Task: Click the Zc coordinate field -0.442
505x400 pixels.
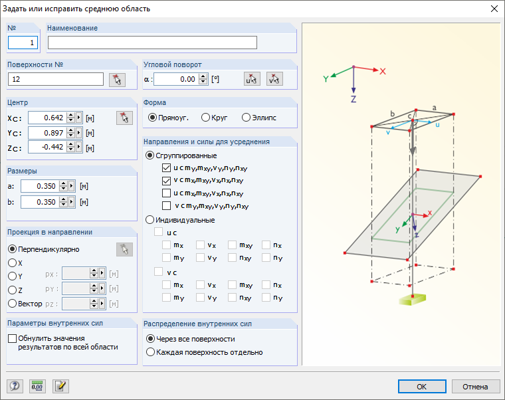Action: point(47,148)
